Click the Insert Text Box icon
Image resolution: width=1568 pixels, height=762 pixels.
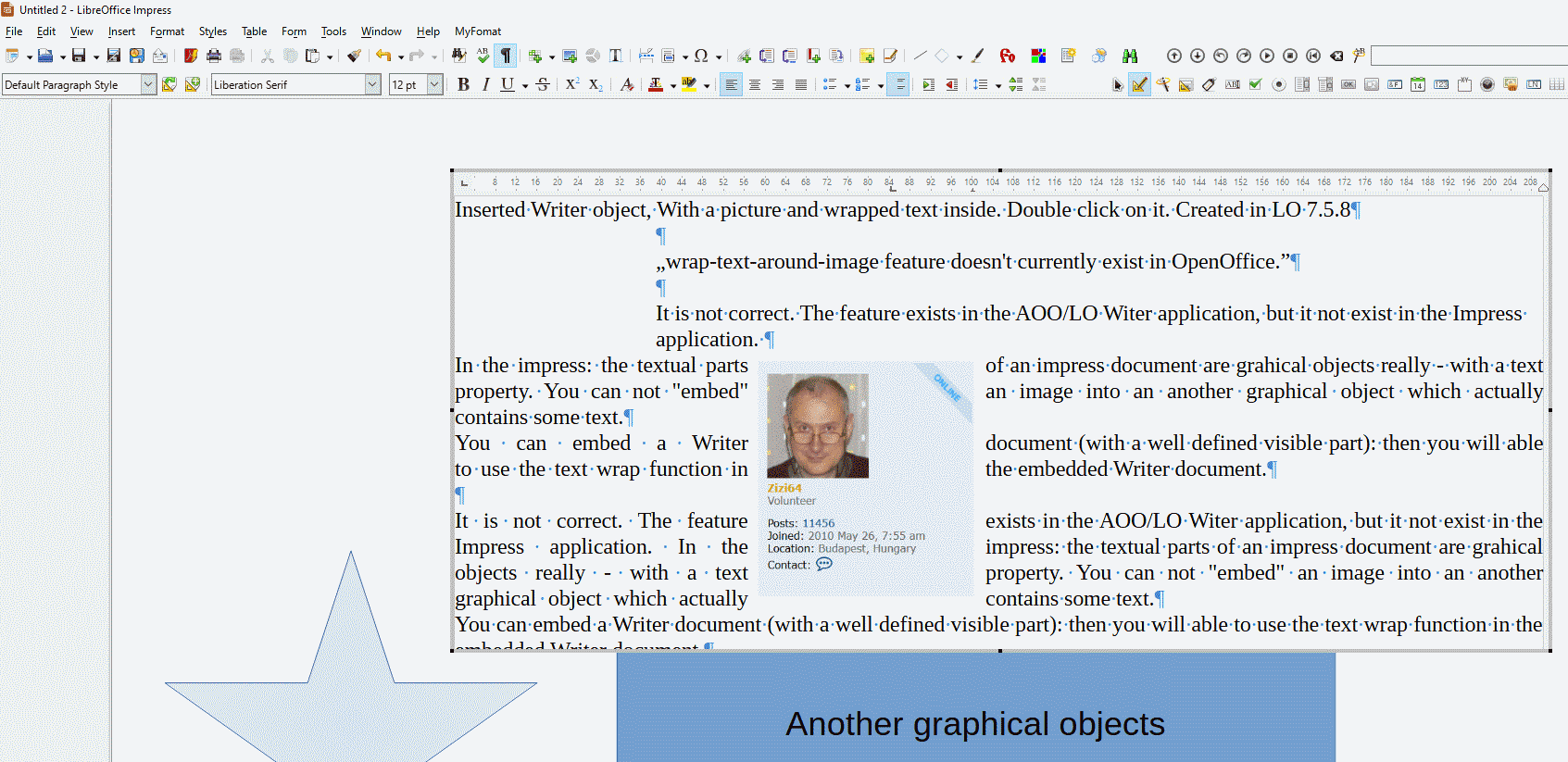[x=616, y=56]
